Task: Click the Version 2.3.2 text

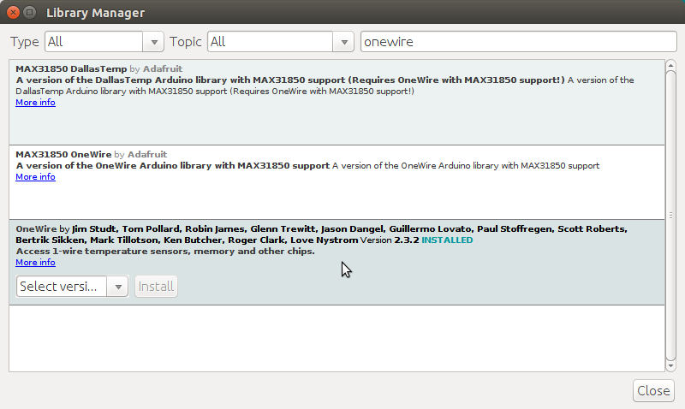Action: pyautogui.click(x=390, y=240)
